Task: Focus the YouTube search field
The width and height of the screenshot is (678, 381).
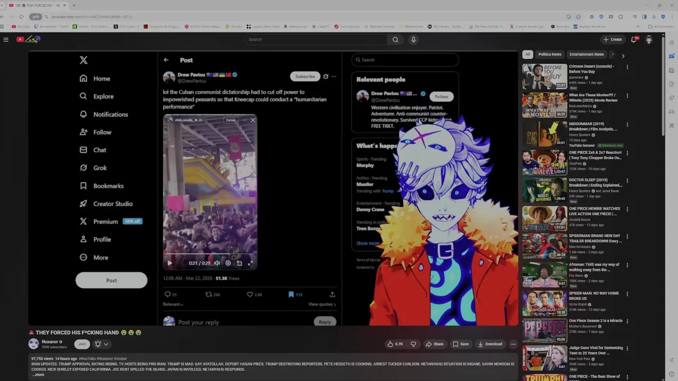Action: tap(317, 39)
